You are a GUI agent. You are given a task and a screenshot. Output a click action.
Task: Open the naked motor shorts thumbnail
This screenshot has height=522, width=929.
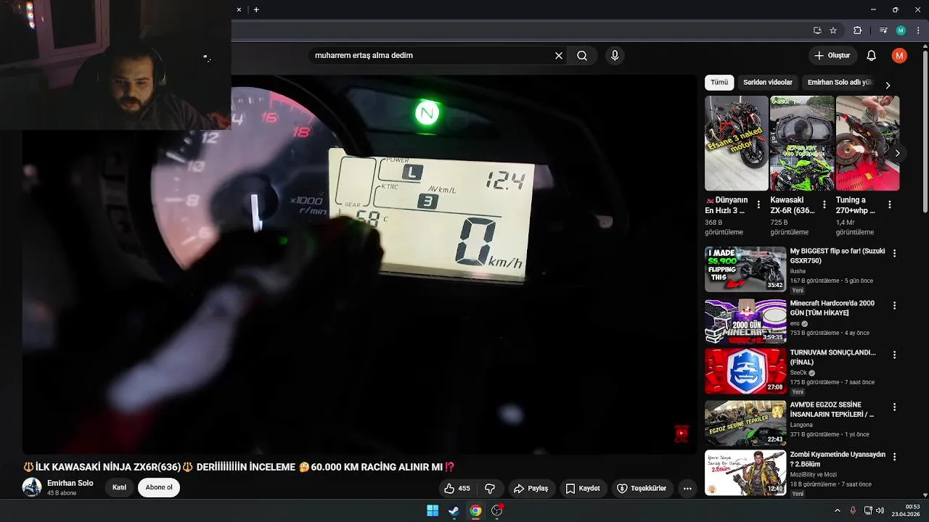coord(736,143)
